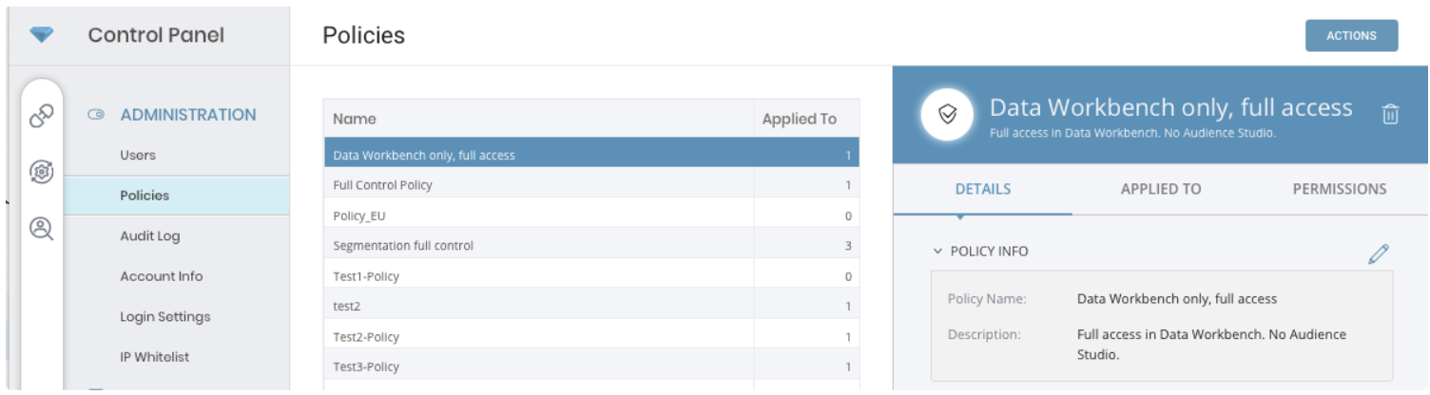The image size is (1430, 395).
Task: Open the integrations link icon in sidebar
Action: pyautogui.click(x=41, y=116)
